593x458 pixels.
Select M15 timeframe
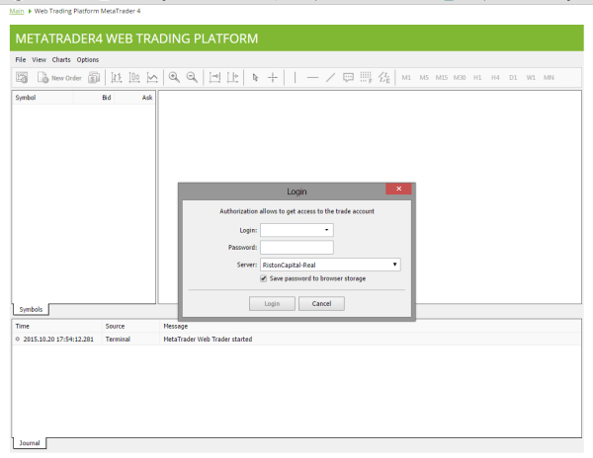(x=442, y=77)
